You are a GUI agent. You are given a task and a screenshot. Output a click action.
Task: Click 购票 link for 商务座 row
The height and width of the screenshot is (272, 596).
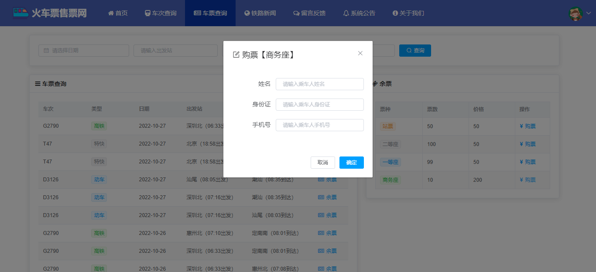528,180
